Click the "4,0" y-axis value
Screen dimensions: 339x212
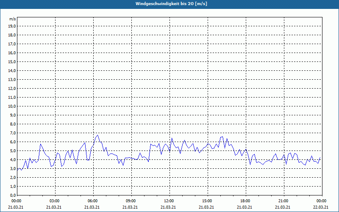coord(13,160)
